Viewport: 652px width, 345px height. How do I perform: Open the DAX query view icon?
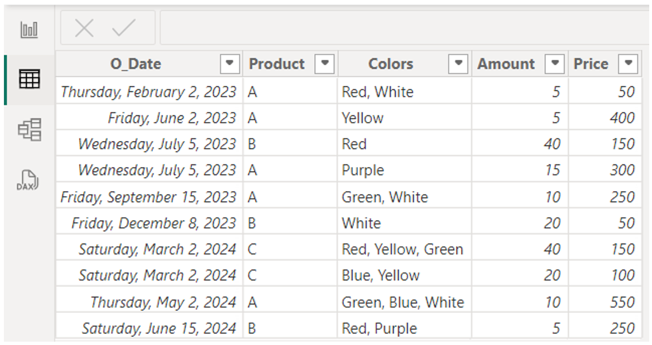(x=27, y=181)
